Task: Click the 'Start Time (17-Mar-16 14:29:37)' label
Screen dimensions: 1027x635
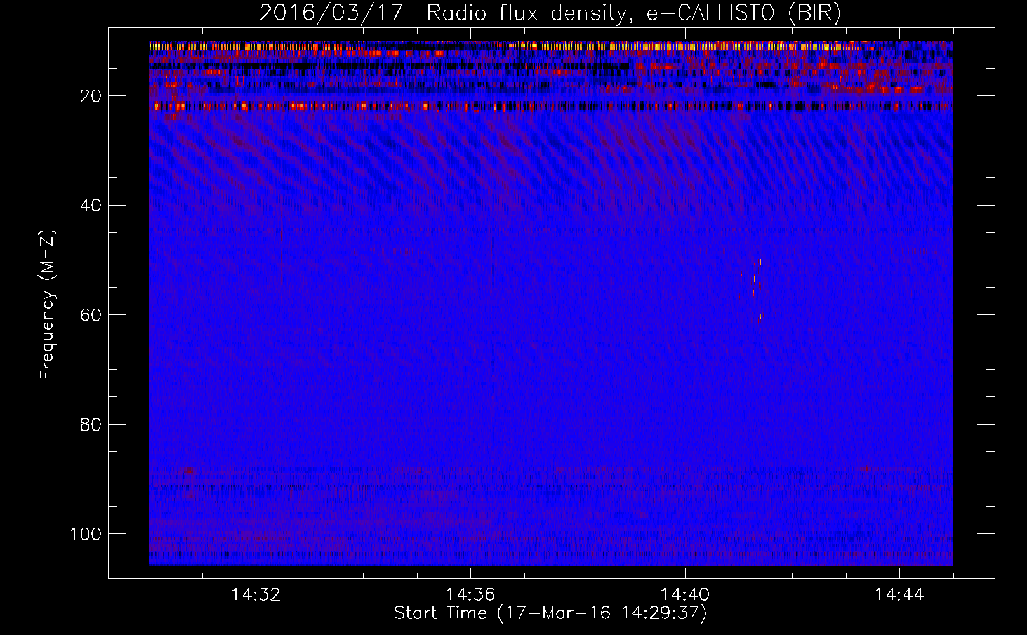Action: [550, 613]
